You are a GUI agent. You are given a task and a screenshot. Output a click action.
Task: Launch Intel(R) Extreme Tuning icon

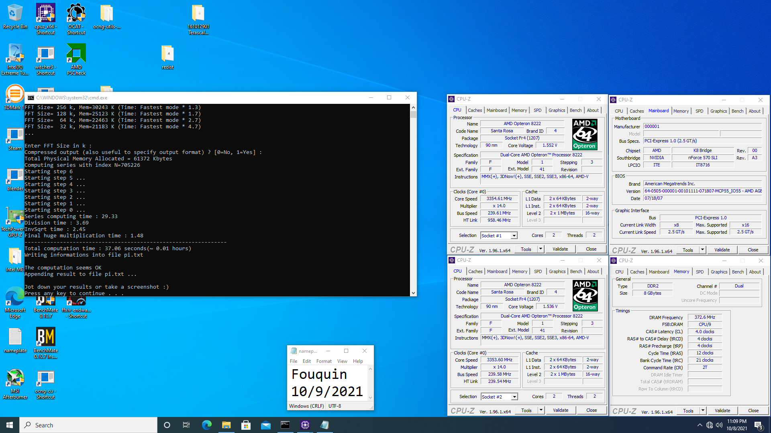click(15, 59)
